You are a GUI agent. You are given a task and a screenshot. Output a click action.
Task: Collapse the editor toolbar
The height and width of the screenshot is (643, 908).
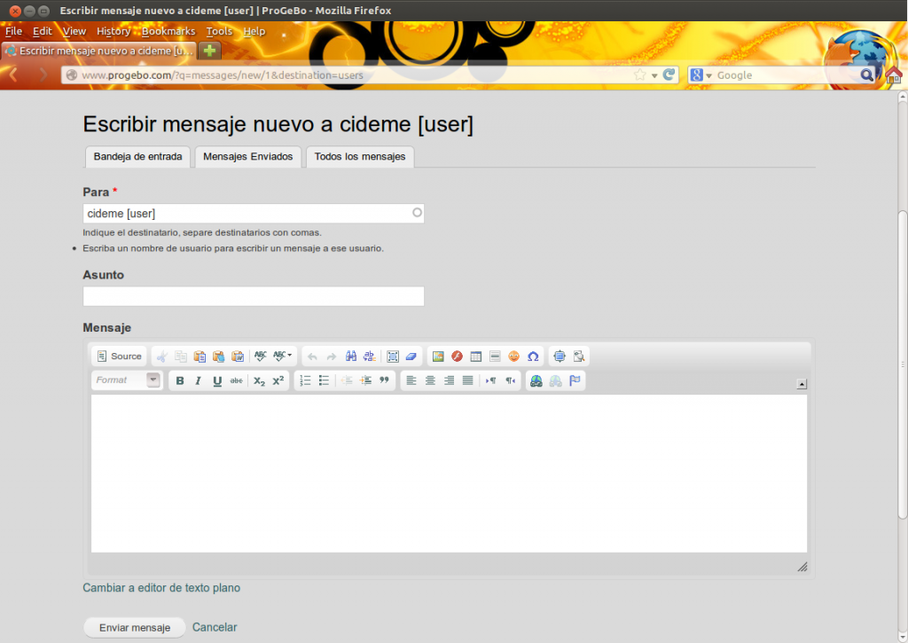(801, 384)
